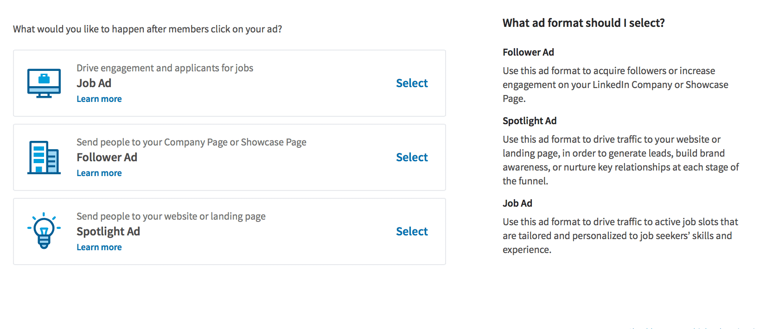Click 'Send people to your Company Page' description
Image resolution: width=766 pixels, height=329 pixels.
coord(191,142)
